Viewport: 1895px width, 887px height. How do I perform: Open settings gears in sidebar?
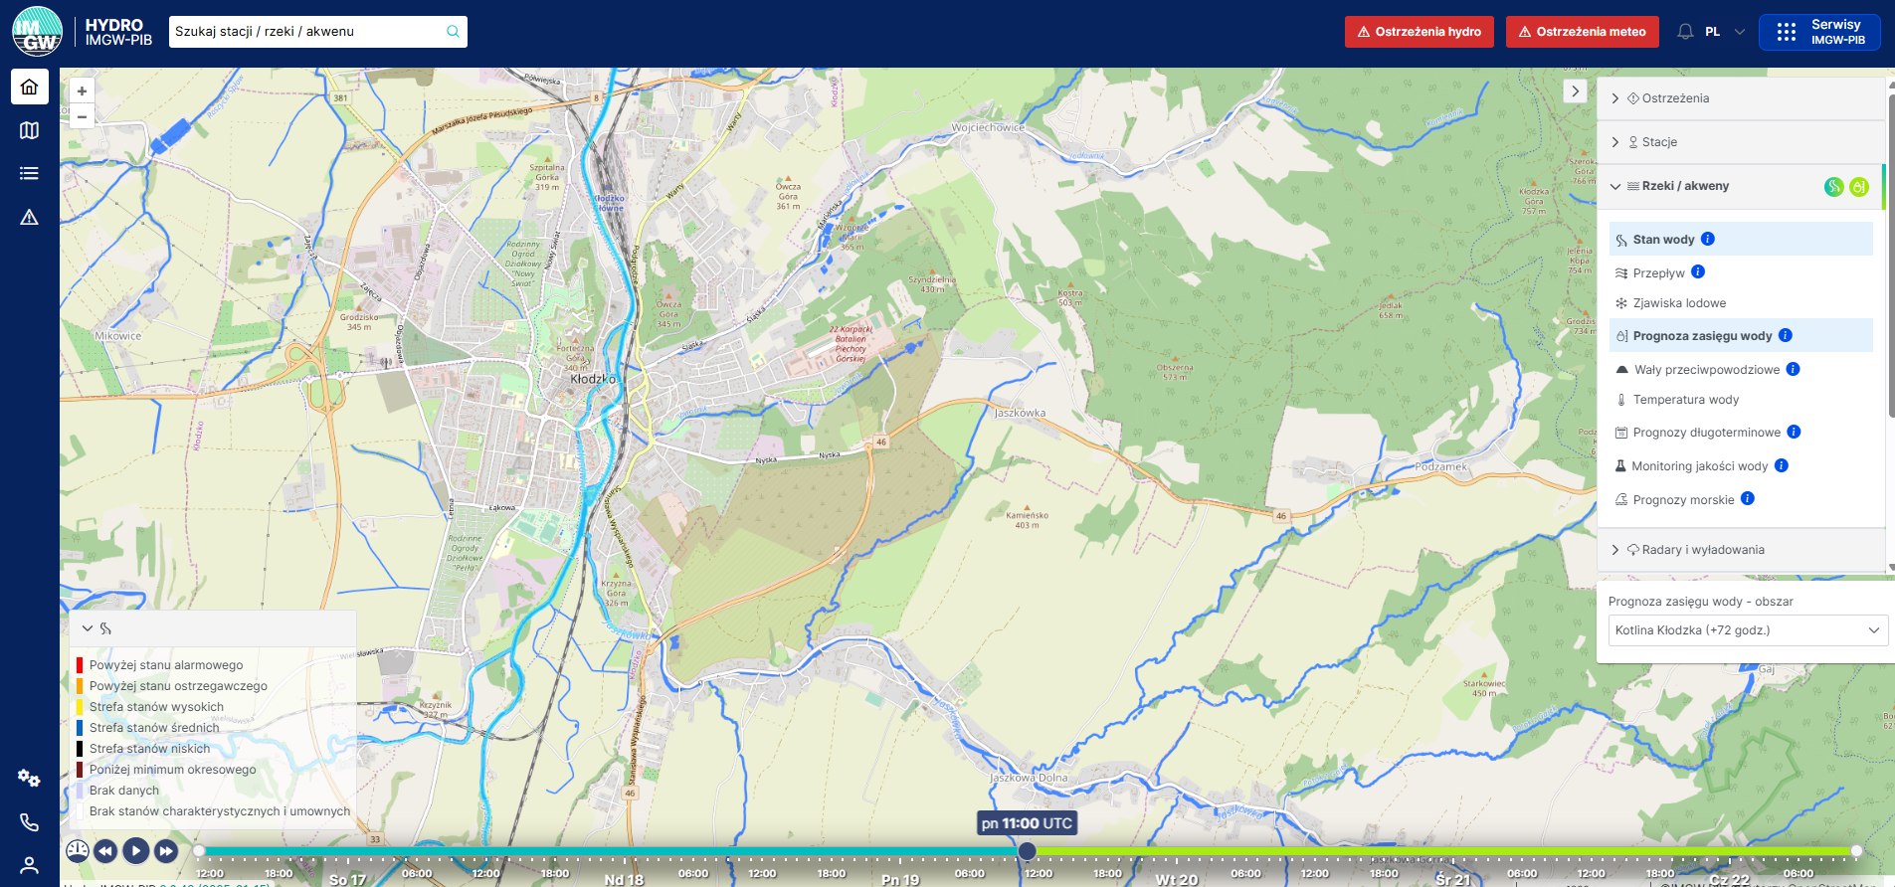(x=30, y=779)
